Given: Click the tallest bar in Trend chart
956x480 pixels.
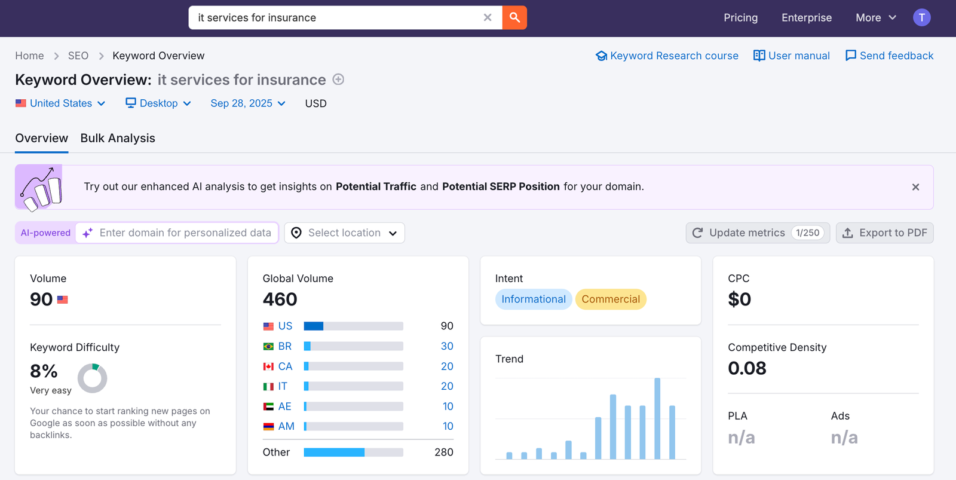Looking at the screenshot, I should pos(657,418).
